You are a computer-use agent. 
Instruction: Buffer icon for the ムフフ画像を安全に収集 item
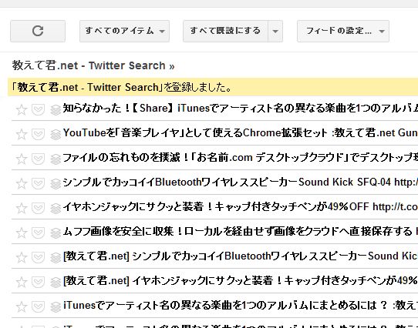pos(56,233)
